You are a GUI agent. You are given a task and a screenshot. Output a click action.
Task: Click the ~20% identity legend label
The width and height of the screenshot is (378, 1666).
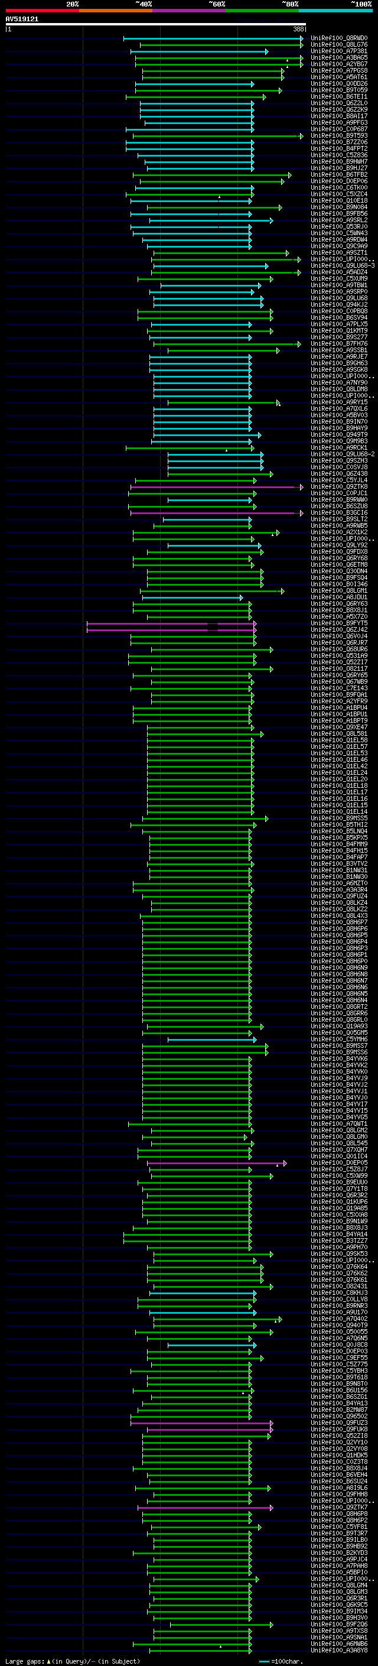[x=73, y=4]
